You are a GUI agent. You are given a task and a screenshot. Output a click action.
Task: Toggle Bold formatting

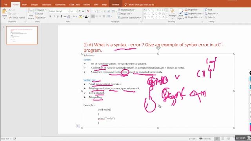point(50,16)
